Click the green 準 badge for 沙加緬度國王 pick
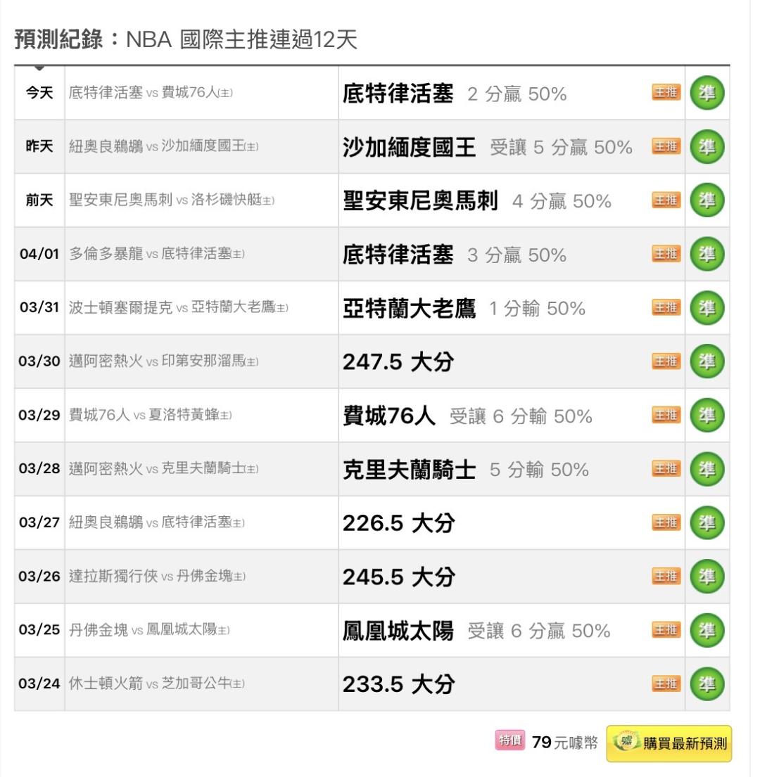Viewport: 760px width, 777px height. pos(707,147)
